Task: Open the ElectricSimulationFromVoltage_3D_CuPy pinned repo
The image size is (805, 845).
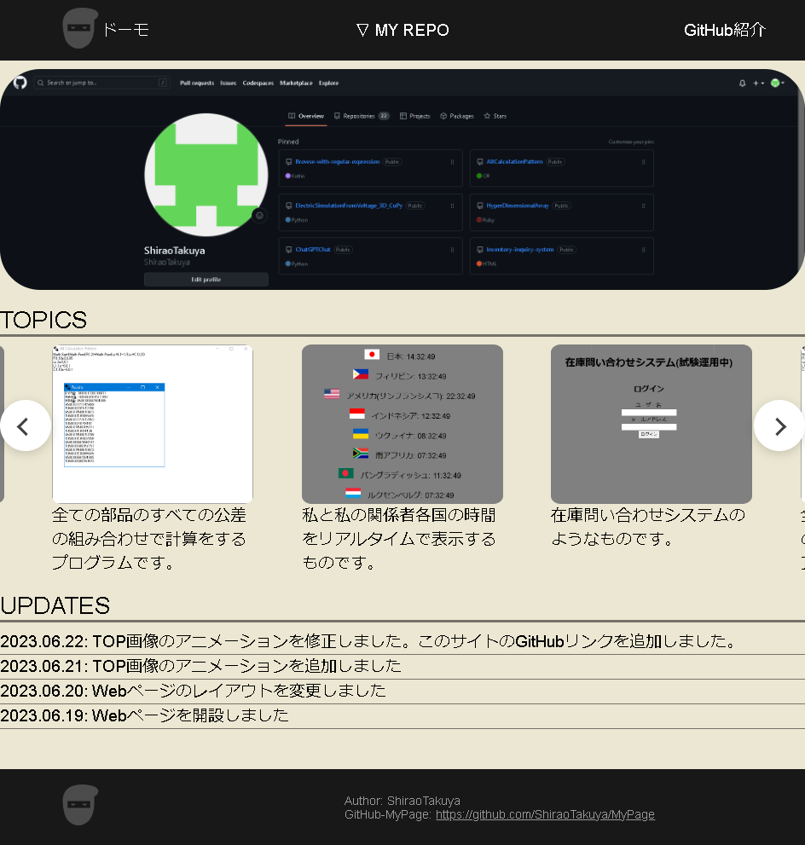Action: 349,205
